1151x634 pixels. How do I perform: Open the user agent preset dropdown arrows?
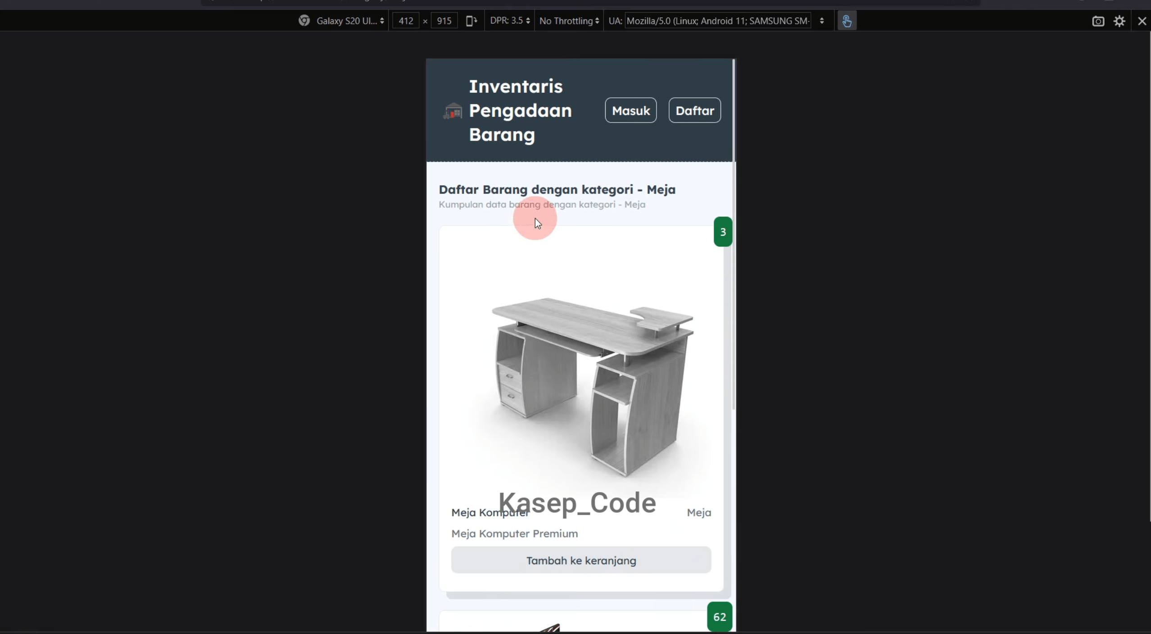822,21
